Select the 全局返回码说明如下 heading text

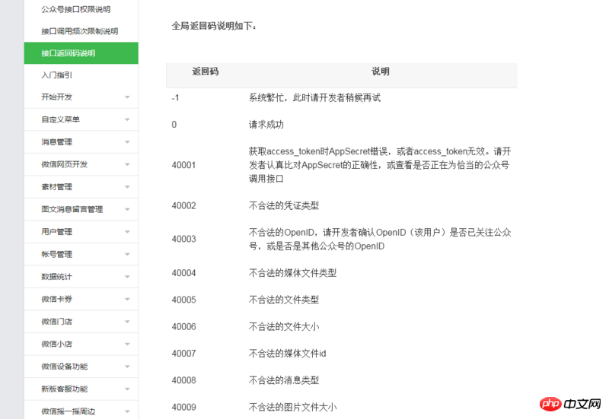[214, 26]
